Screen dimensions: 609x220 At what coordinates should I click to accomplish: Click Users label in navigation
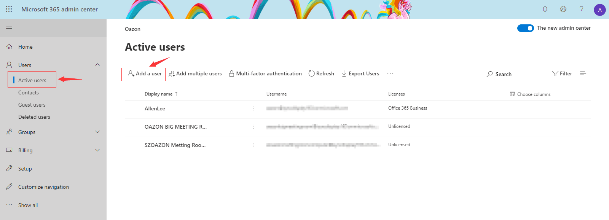[x=25, y=65]
